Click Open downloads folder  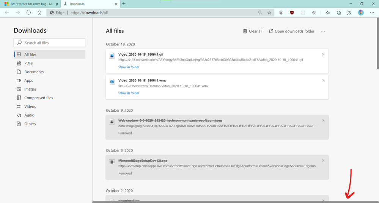(x=292, y=31)
